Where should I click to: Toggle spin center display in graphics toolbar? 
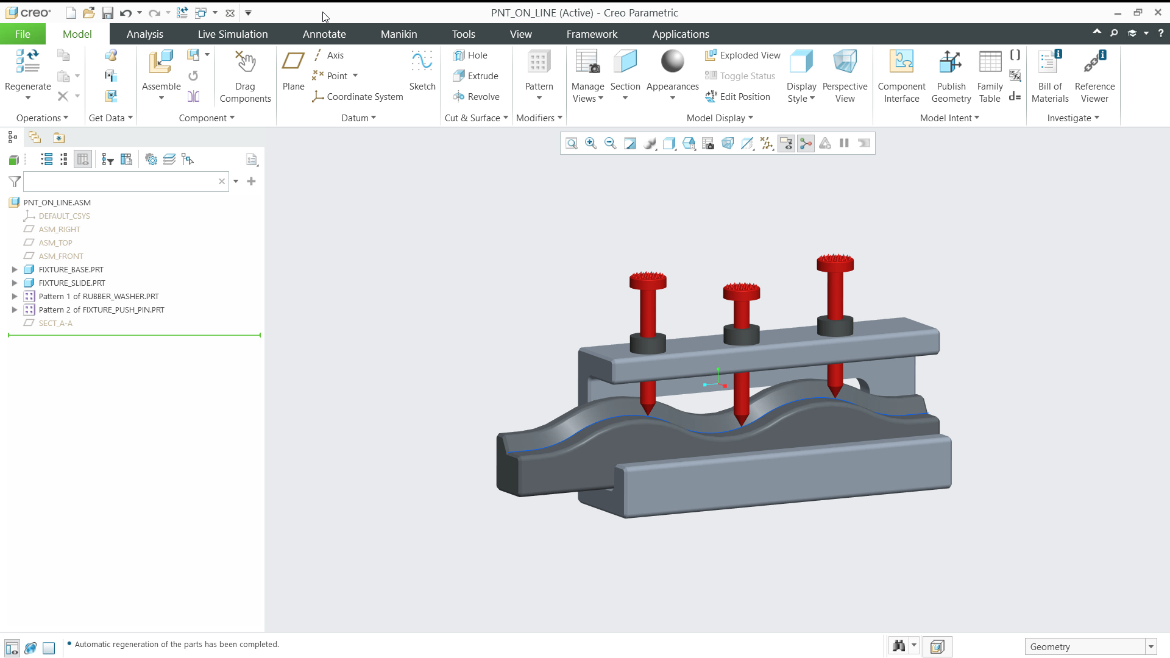click(x=806, y=143)
